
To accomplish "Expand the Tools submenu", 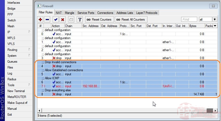I will point(29,85).
